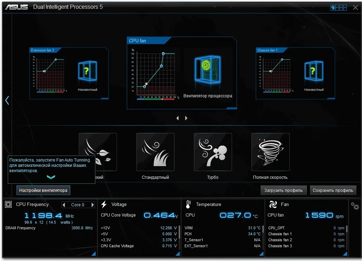Click the +5V voltage row
The height and width of the screenshot is (261, 362).
pyautogui.click(x=139, y=234)
